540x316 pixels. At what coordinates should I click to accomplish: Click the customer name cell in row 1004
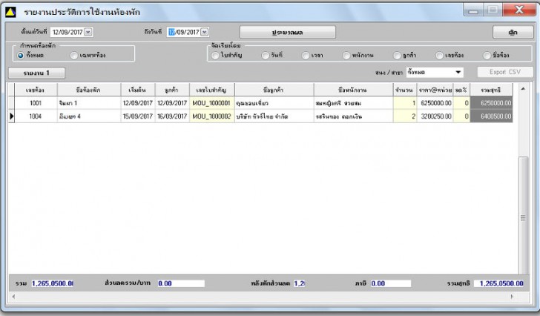[x=274, y=116]
